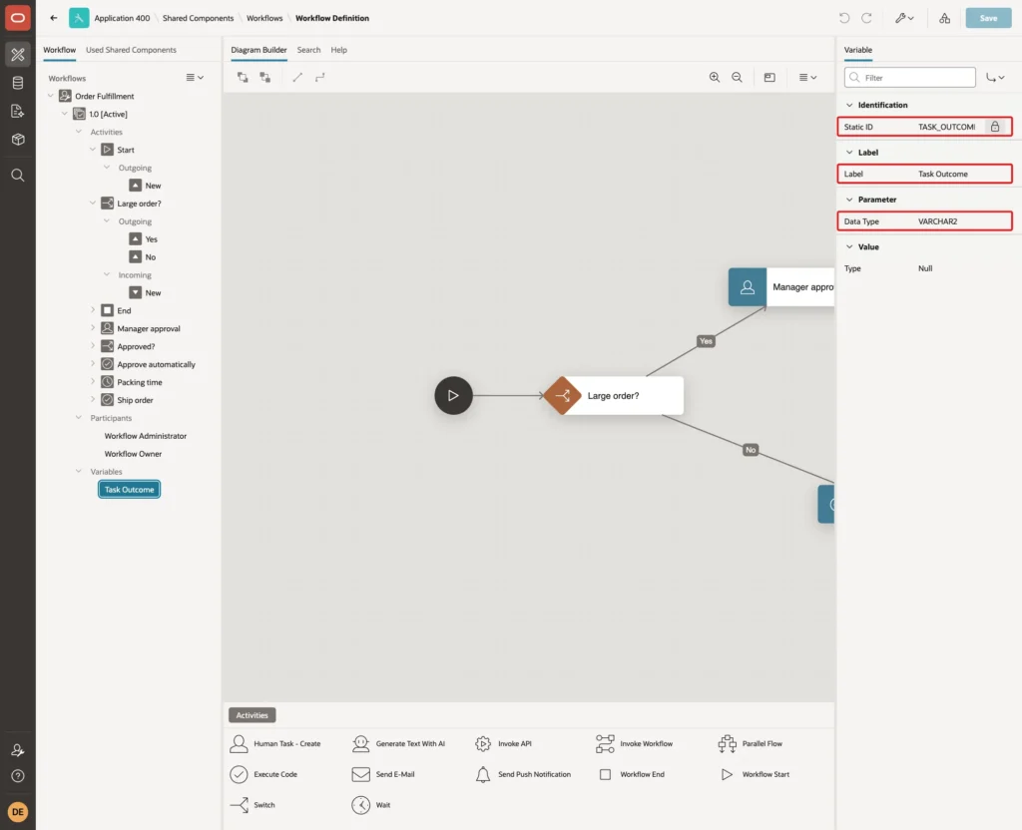Pick Human Task - Create activity

click(x=275, y=743)
